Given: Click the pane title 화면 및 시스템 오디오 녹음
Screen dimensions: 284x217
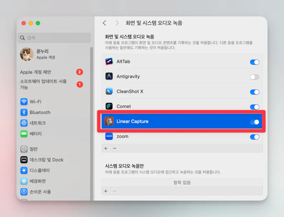Looking at the screenshot, I should click(x=154, y=23).
